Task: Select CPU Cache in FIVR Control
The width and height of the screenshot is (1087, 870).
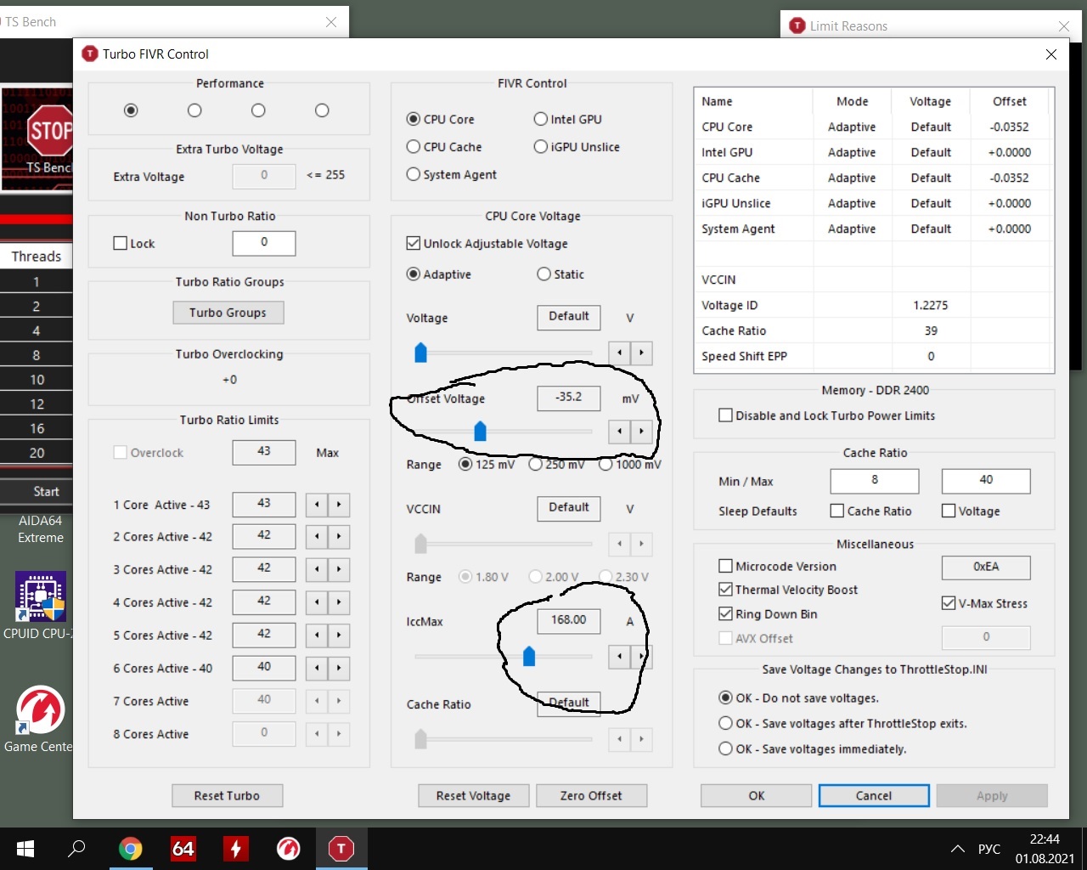Action: (x=444, y=147)
